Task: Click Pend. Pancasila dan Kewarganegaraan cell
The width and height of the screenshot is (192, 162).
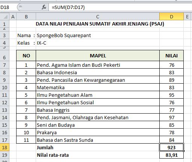Action: click(x=98, y=80)
